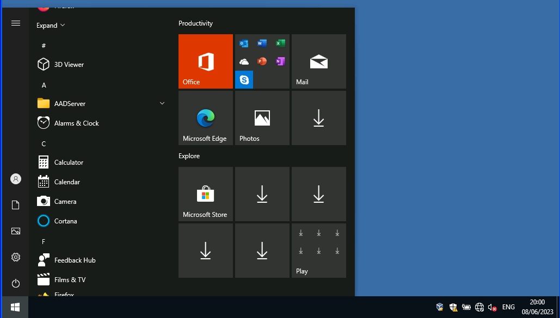Expand the hamburger menu of the Start menu

16,23
